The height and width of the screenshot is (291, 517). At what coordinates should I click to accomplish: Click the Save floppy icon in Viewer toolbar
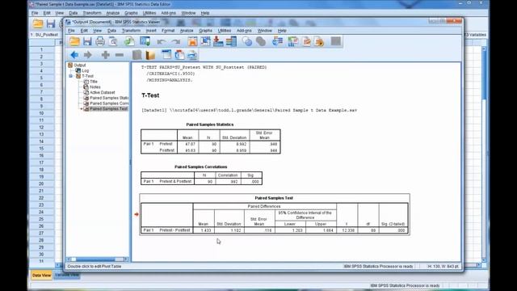pos(87,41)
